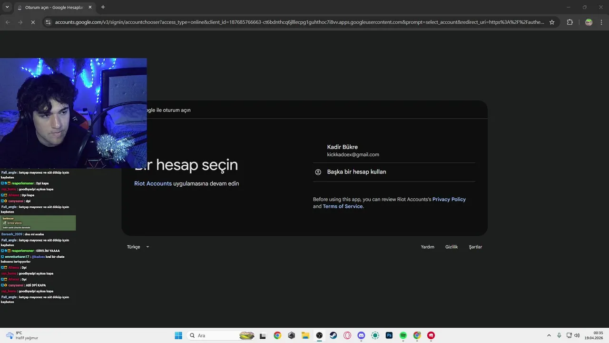Bookmark this page with the star icon
Viewport: 609px width, 343px height.
pyautogui.click(x=552, y=22)
